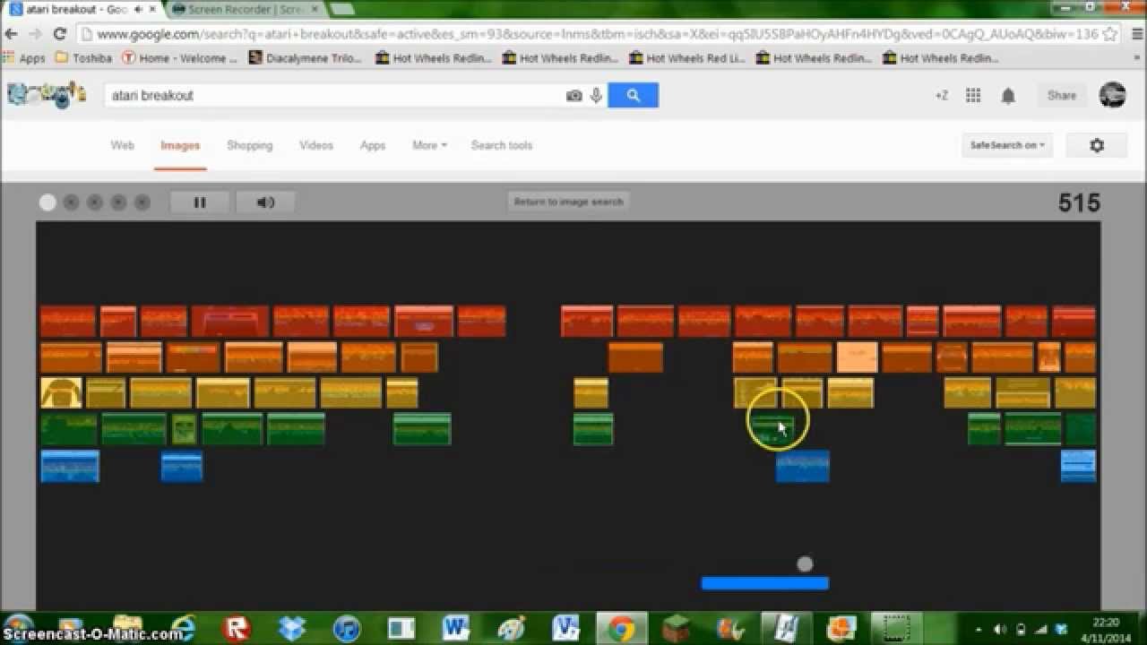This screenshot has height=645, width=1147.
Task: Expand the SafeSearch on dropdown
Action: (1007, 145)
